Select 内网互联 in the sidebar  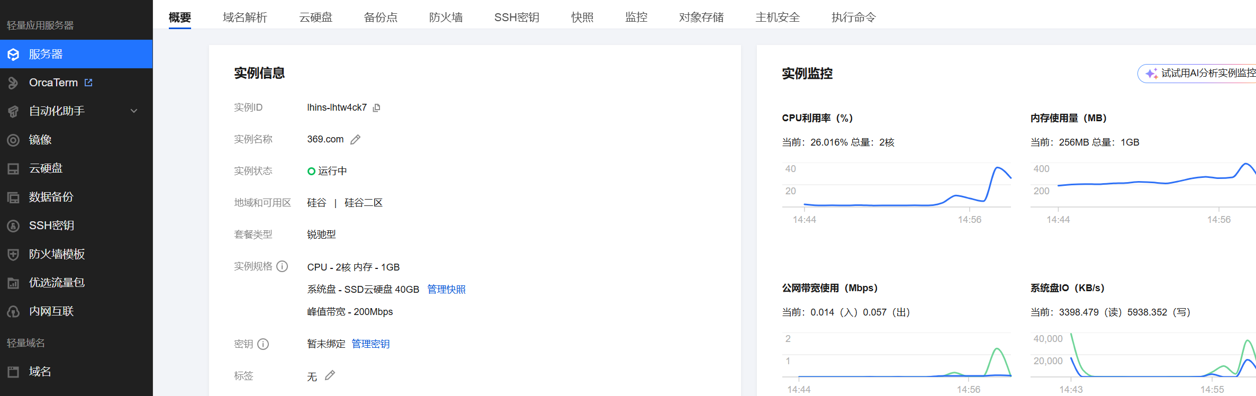coord(76,311)
